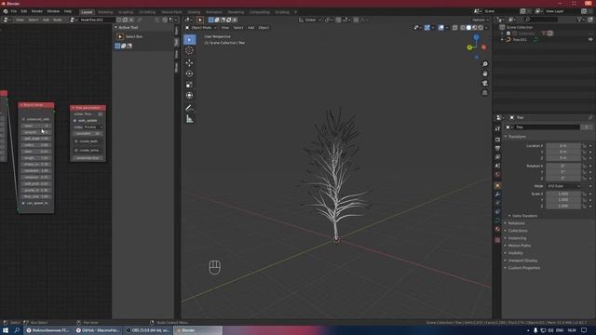The image size is (596, 335).
Task: Click the red X axis gizmo ball
Action: coord(483,47)
